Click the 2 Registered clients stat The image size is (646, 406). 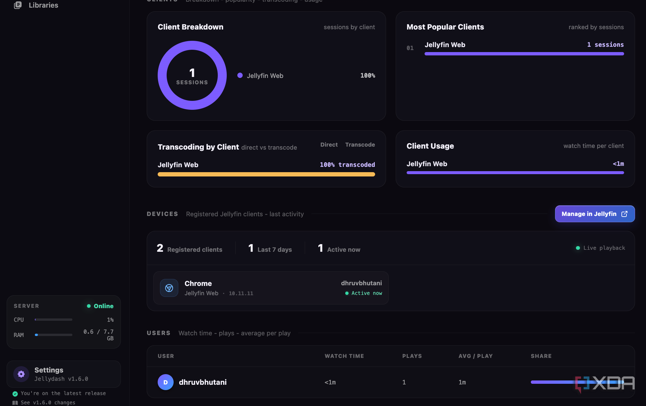click(190, 248)
